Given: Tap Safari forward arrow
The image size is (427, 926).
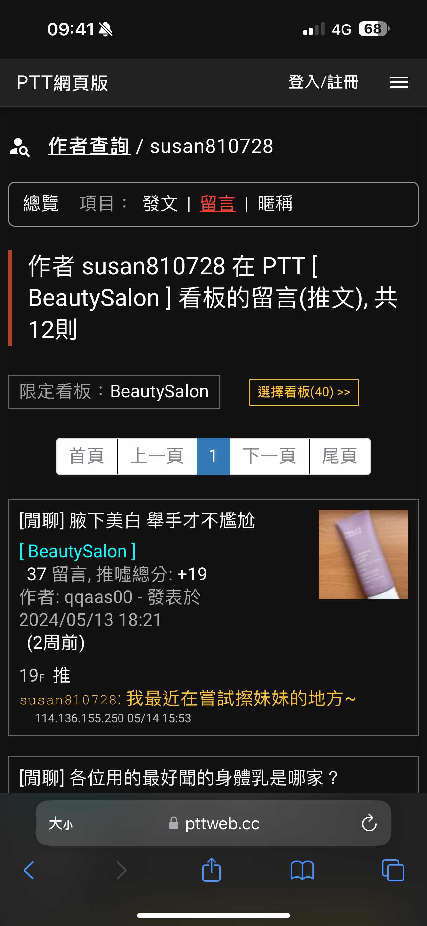Looking at the screenshot, I should tap(122, 870).
